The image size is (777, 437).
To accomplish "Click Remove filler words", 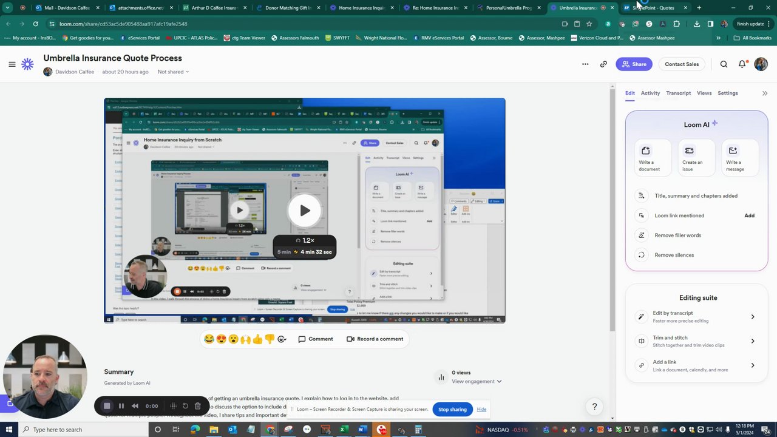I will tap(677, 235).
